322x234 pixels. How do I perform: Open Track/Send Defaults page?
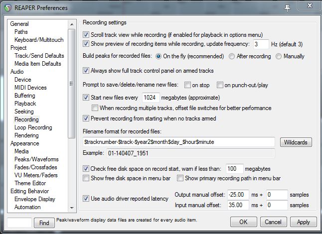click(x=39, y=56)
